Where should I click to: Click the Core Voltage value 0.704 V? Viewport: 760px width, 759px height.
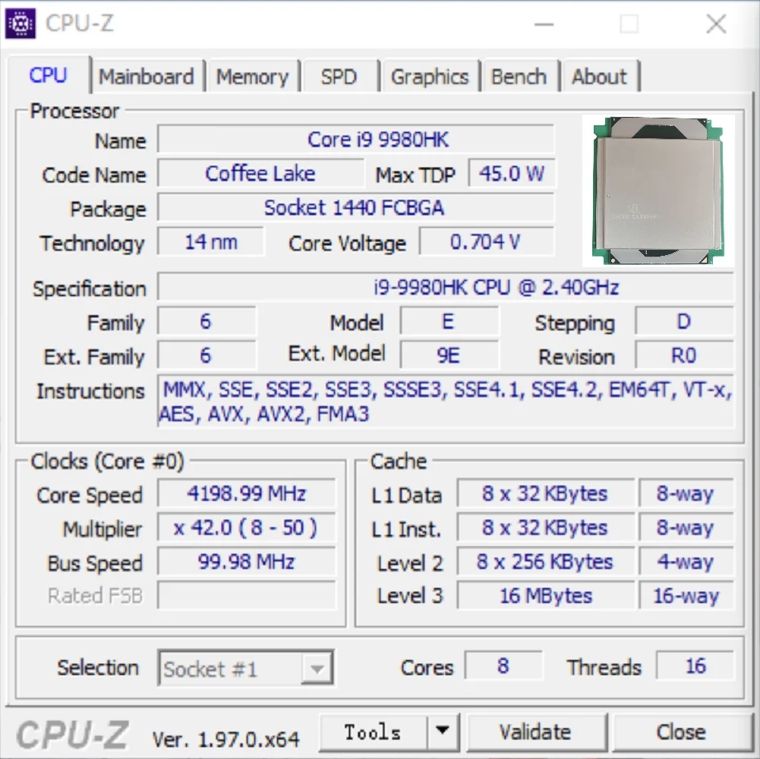(487, 242)
